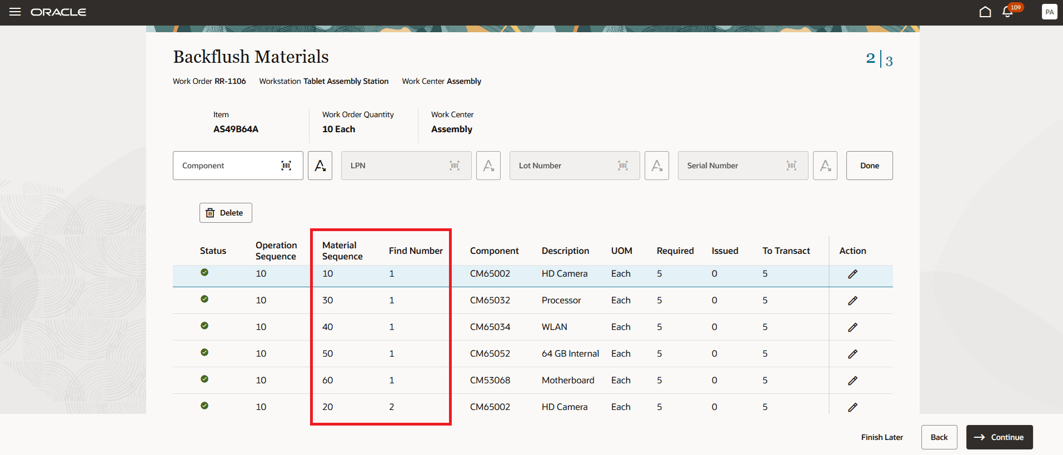Screen dimensions: 1063x455
Task: Click Finish Later
Action: click(x=882, y=437)
